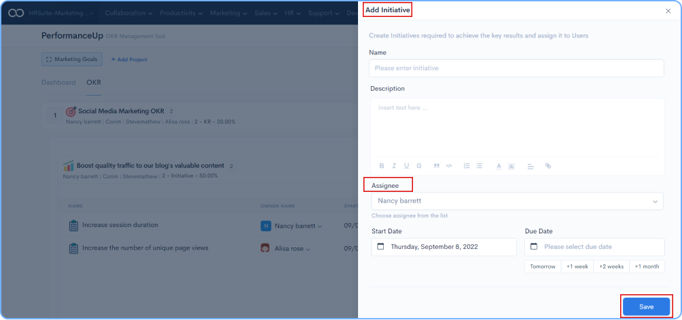The height and width of the screenshot is (320, 682).
Task: Create a bulleted list in description
Action: coord(479,165)
